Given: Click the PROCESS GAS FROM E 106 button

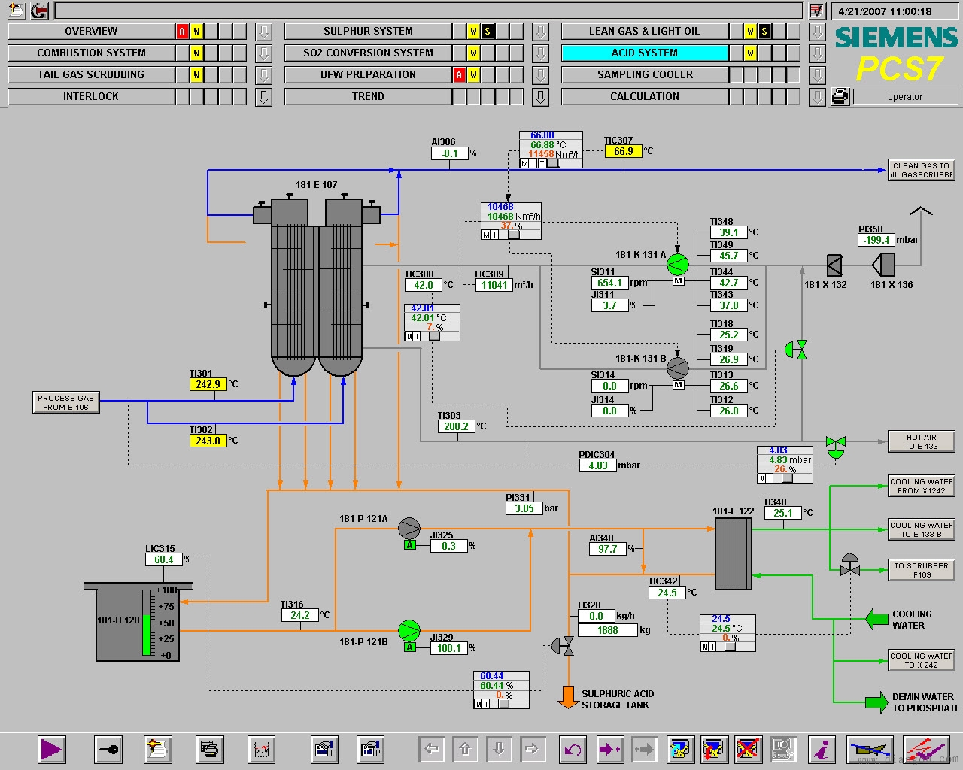Looking at the screenshot, I should point(66,402).
